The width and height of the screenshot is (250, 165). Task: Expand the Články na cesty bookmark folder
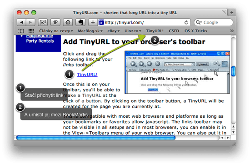56,31
